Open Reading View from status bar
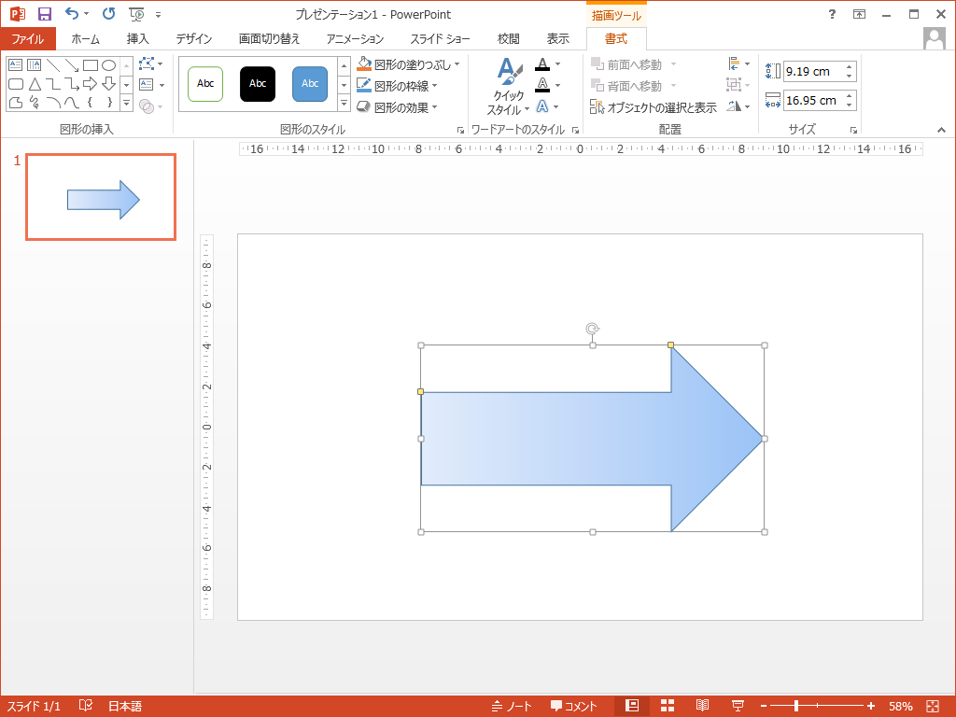Screen dimensions: 956x717 [x=702, y=706]
